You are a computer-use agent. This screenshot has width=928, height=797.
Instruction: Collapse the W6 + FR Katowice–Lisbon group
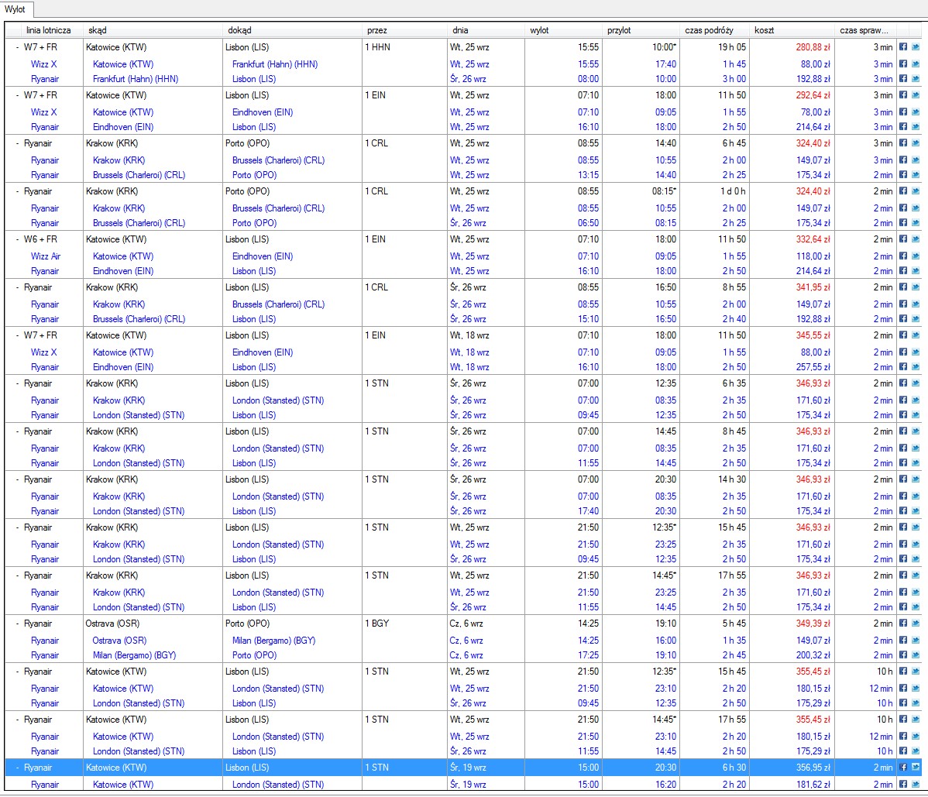(17, 239)
